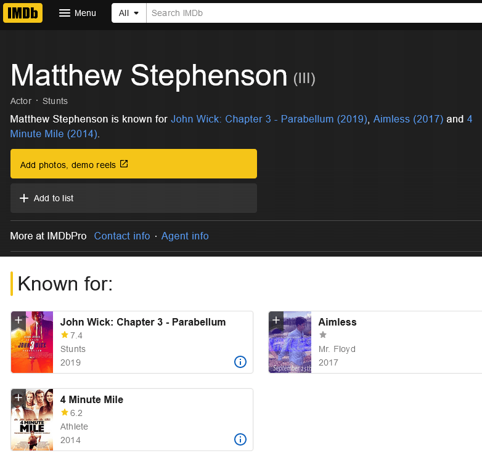Open the Aimless title in Known for
482x472 pixels.
click(x=337, y=322)
